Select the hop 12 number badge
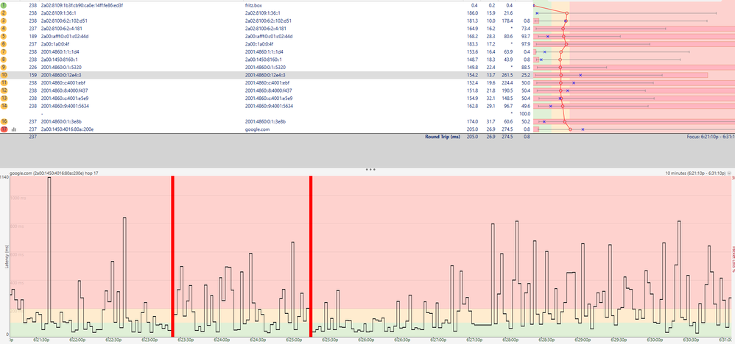The width and height of the screenshot is (735, 344). point(4,90)
